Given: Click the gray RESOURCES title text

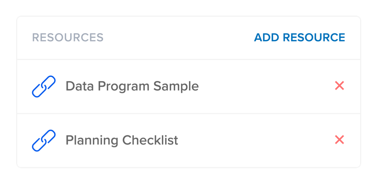Looking at the screenshot, I should (68, 37).
